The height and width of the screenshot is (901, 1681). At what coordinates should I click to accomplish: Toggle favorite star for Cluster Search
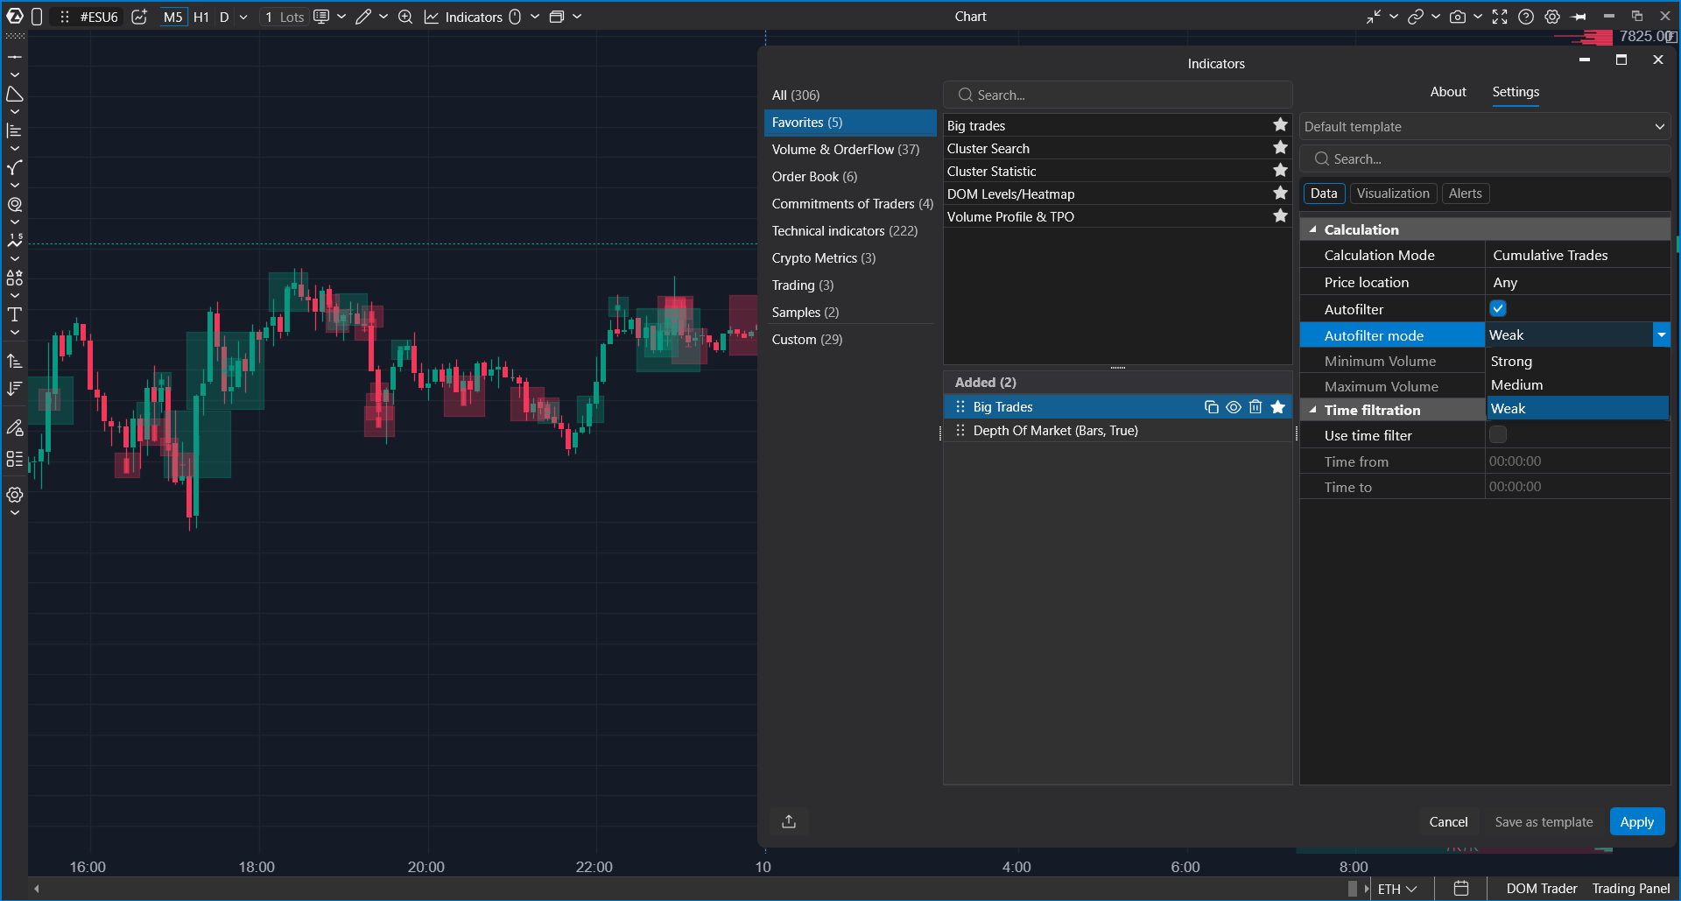coord(1280,148)
